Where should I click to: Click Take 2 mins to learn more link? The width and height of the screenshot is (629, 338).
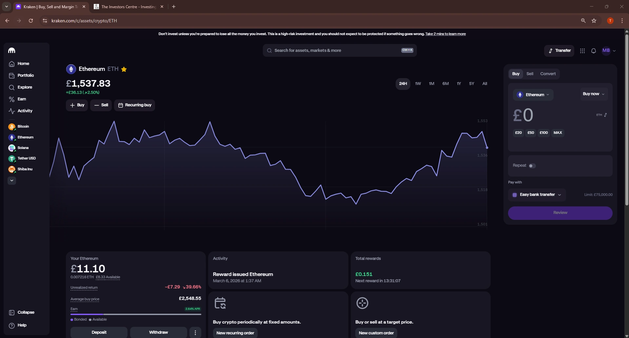point(445,34)
